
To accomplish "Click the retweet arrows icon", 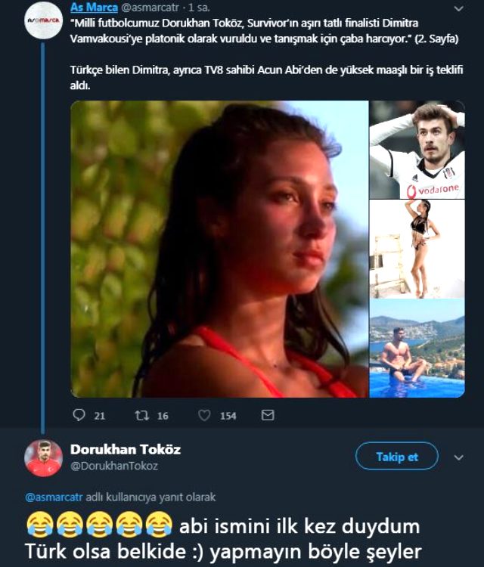I will (x=141, y=415).
